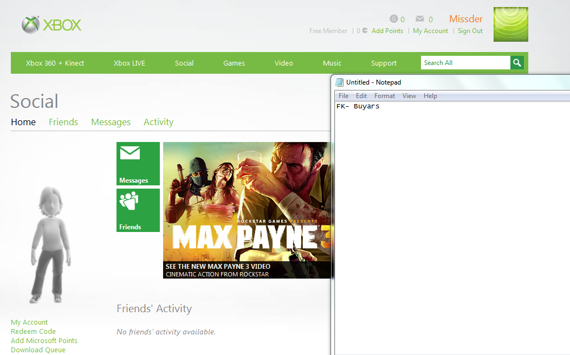Click the Untitled - Notepad title

(x=373, y=82)
